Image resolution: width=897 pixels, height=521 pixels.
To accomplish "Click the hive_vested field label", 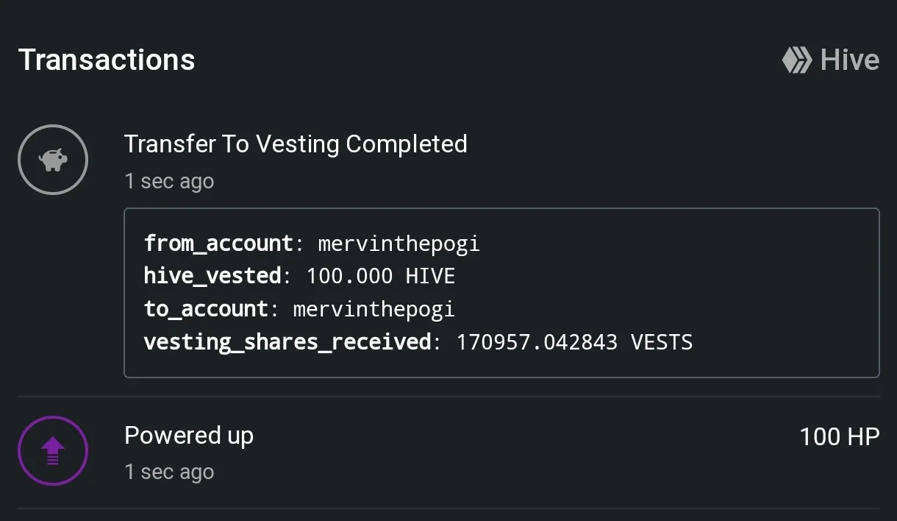I will point(213,276).
